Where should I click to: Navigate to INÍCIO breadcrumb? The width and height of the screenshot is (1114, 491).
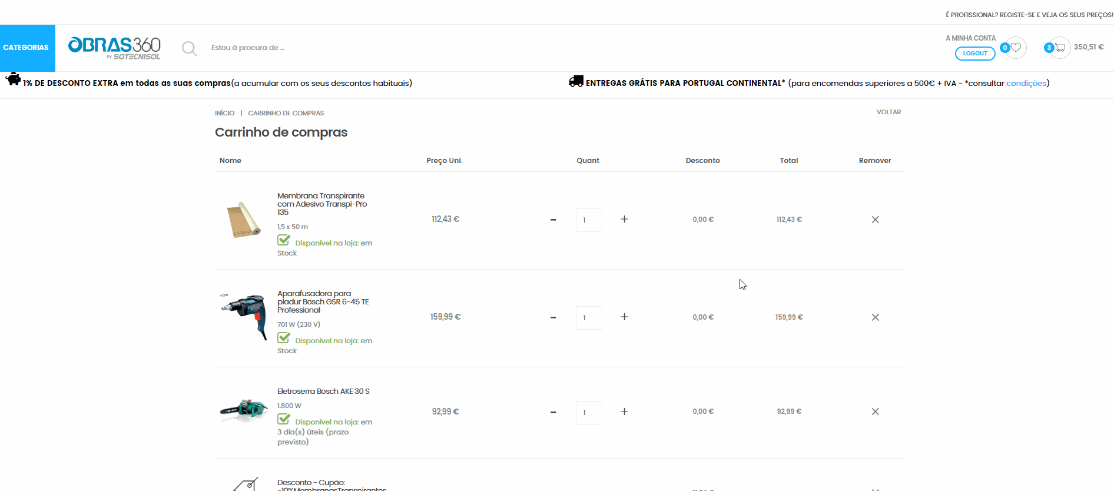pyautogui.click(x=224, y=113)
